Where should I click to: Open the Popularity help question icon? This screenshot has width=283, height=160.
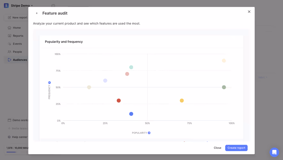point(149,133)
